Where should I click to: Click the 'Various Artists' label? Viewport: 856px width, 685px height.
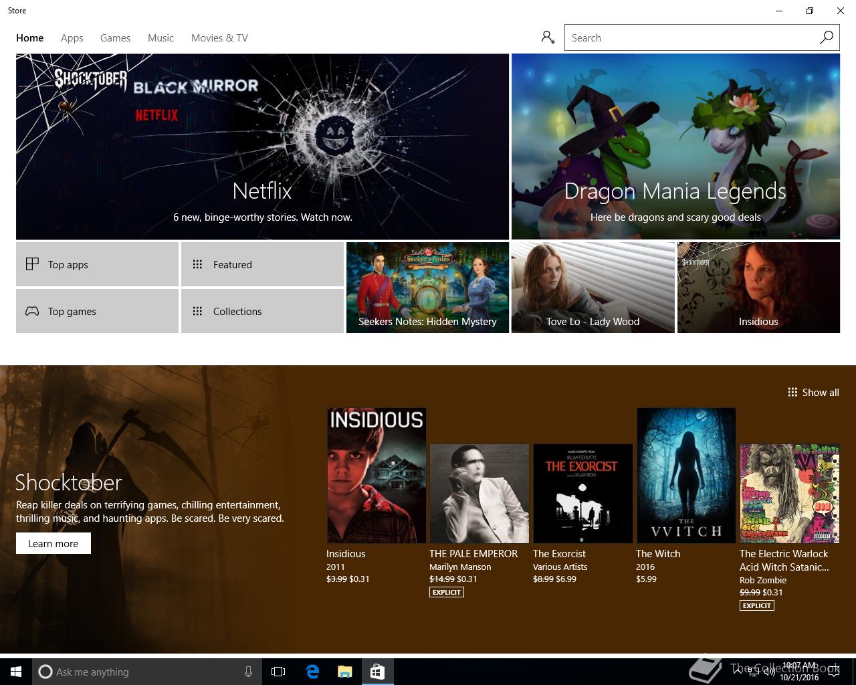560,567
